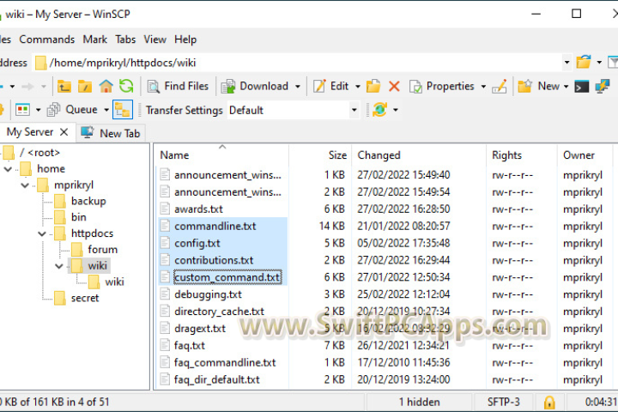Open the terminal console icon
This screenshot has height=412, width=618.
click(581, 86)
